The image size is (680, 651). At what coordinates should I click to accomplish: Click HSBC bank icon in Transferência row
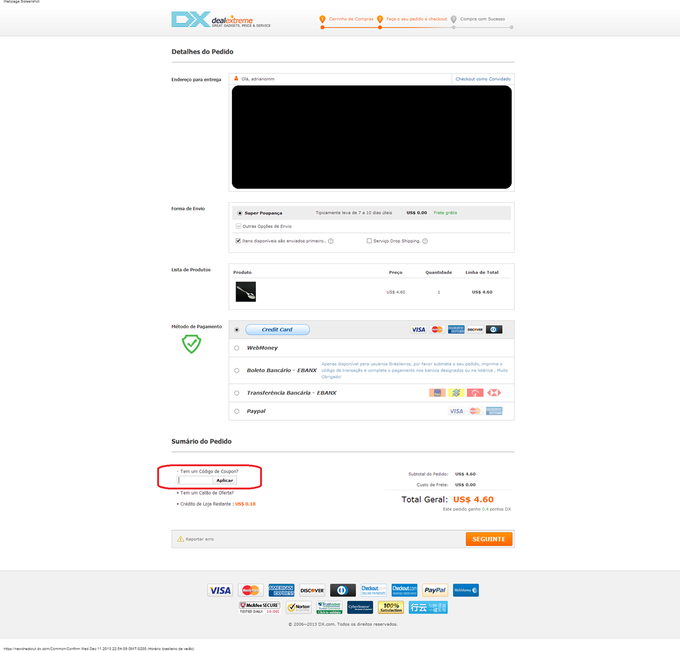click(494, 393)
